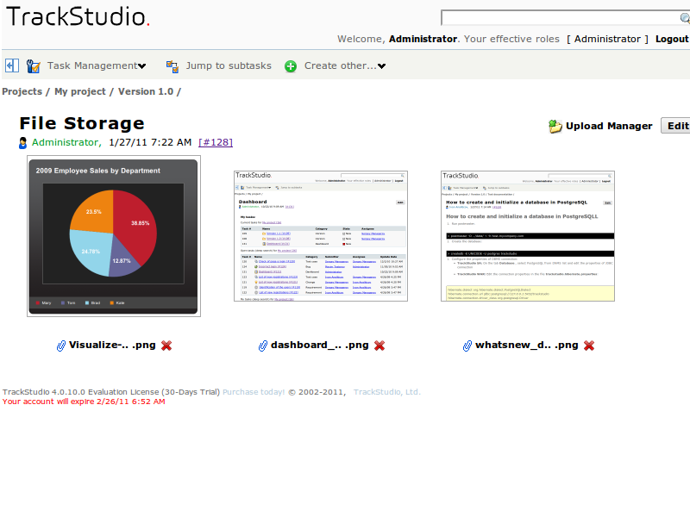Click the Edit button
The width and height of the screenshot is (690, 517).
pos(677,126)
